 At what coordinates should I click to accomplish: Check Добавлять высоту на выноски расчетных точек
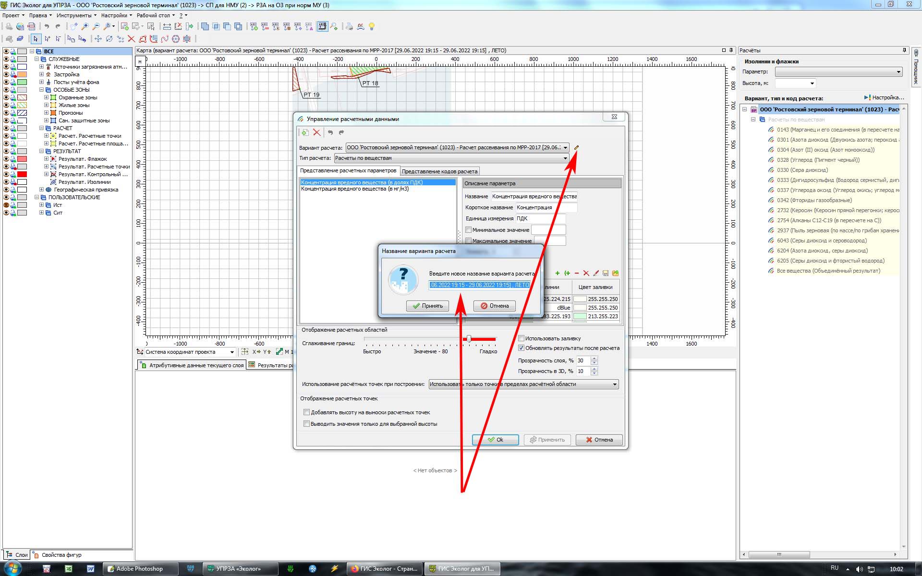tap(306, 412)
